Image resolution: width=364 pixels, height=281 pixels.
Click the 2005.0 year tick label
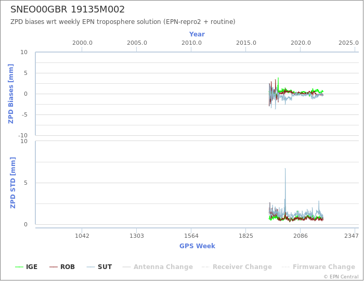click(137, 43)
